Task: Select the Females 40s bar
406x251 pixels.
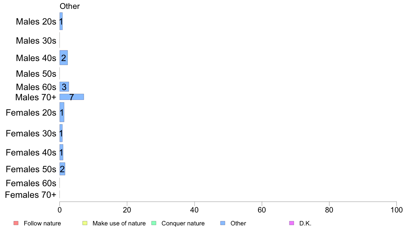Action: (x=62, y=152)
